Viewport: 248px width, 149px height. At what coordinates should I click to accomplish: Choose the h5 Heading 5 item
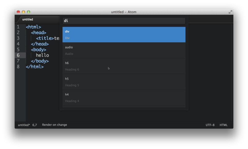124,82
